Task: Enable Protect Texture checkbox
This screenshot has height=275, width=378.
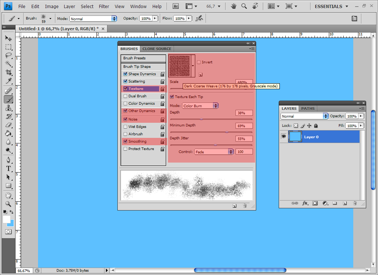Action: (125, 149)
